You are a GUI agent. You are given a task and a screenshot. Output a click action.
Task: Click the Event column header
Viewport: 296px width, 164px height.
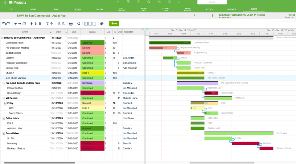pyautogui.click(x=25, y=32)
